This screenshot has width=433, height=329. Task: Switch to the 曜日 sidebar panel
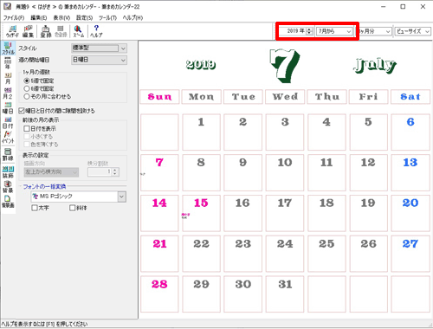pos(8,108)
